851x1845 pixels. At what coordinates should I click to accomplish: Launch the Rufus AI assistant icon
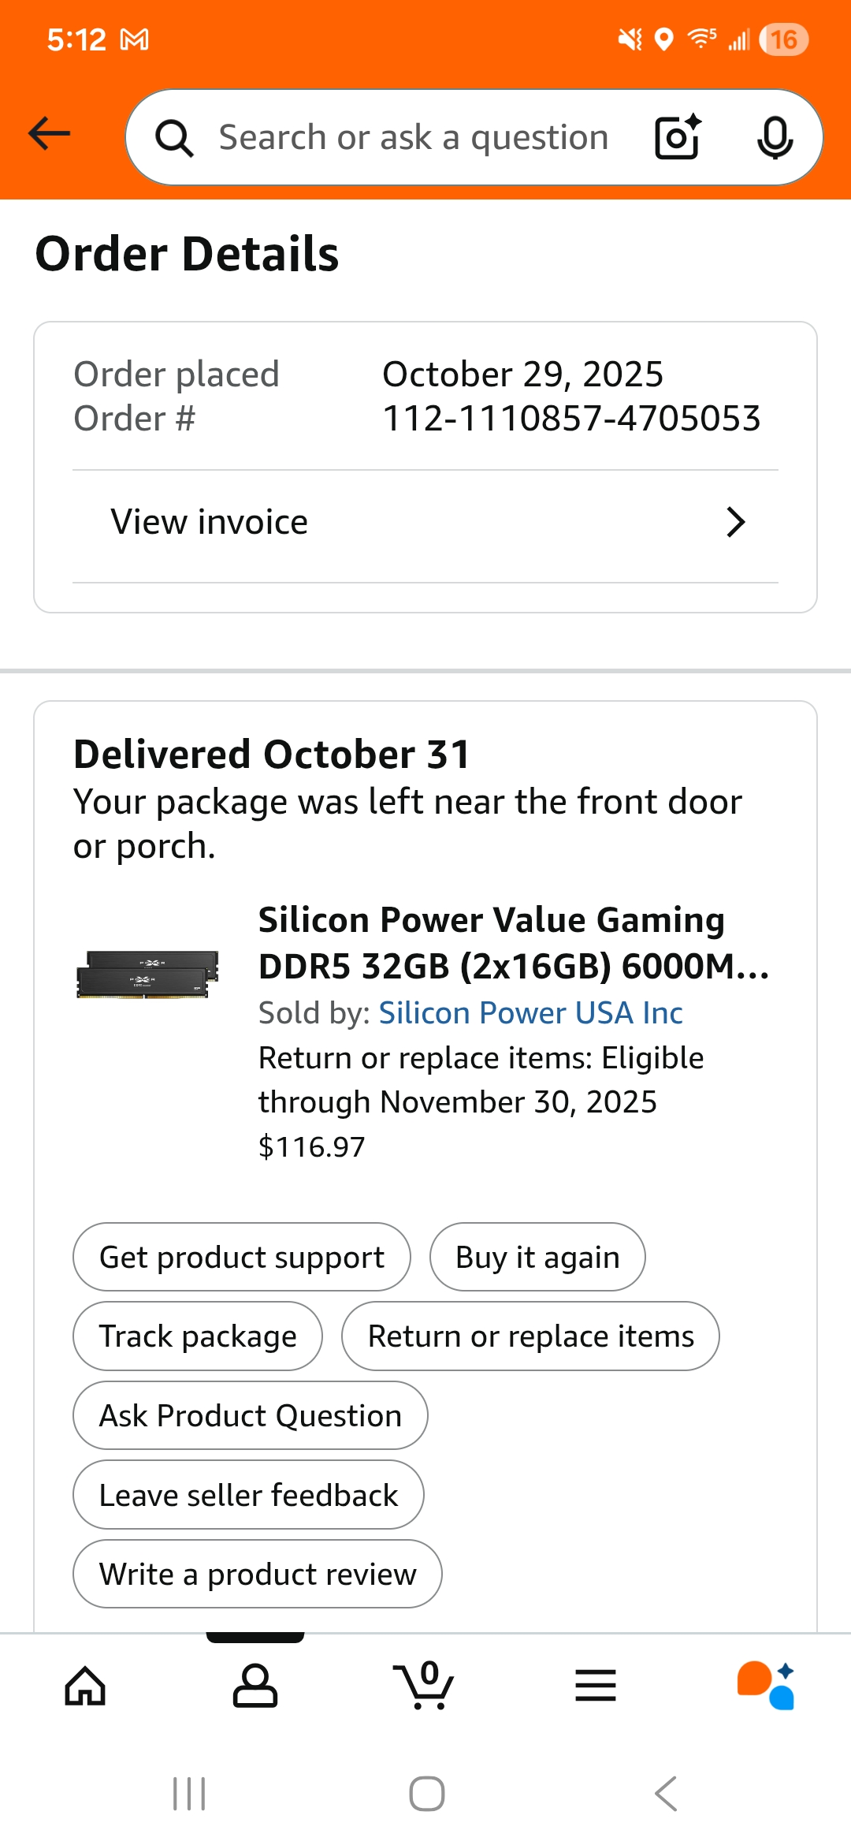coord(765,1686)
